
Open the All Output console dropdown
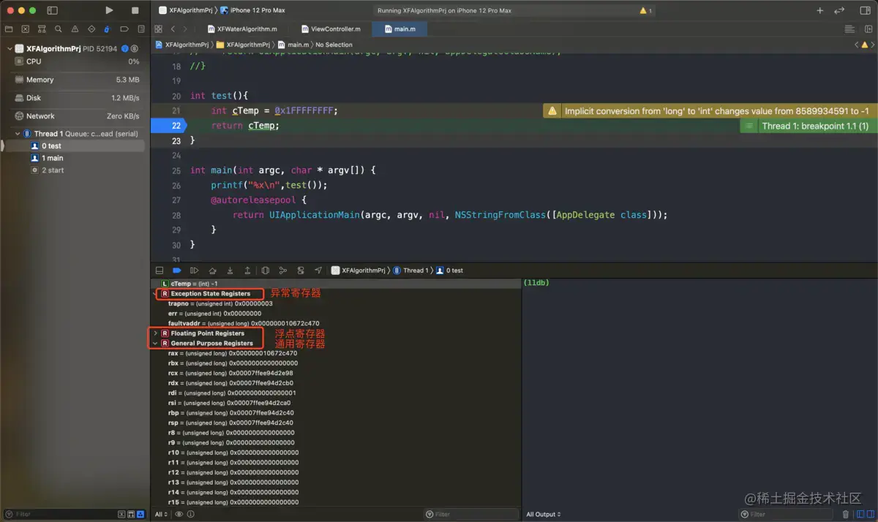pos(543,514)
